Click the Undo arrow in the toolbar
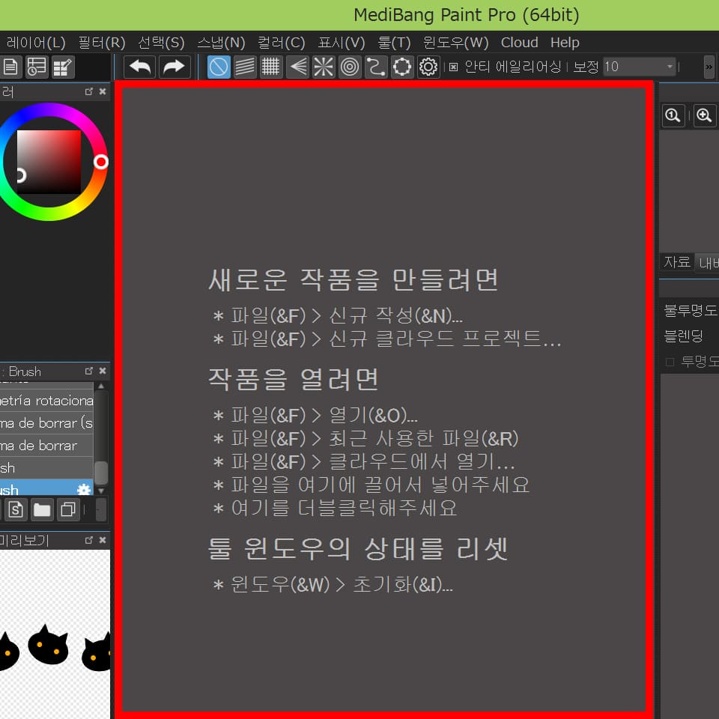The image size is (719, 719). point(140,67)
